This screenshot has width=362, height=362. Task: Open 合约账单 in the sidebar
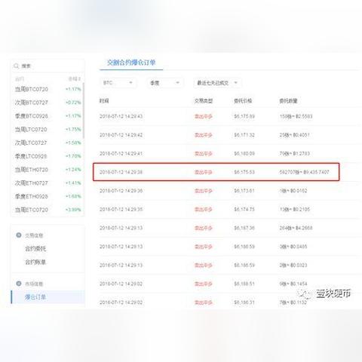[35, 262]
